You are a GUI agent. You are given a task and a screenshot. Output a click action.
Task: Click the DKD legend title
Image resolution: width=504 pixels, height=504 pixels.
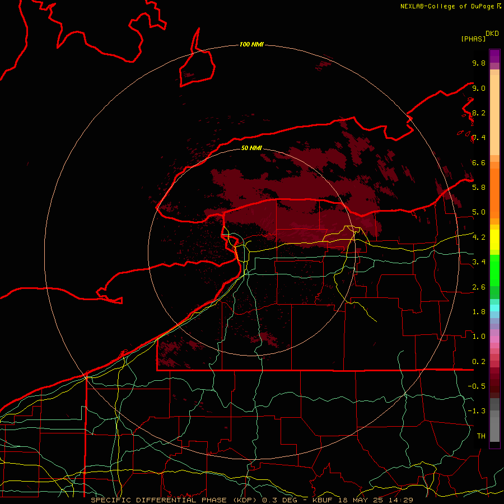pyautogui.click(x=492, y=34)
